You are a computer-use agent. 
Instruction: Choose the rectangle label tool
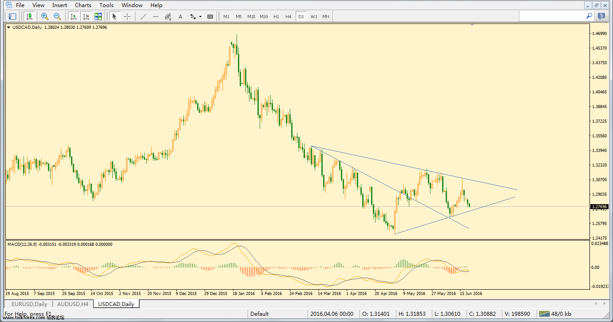pos(210,16)
